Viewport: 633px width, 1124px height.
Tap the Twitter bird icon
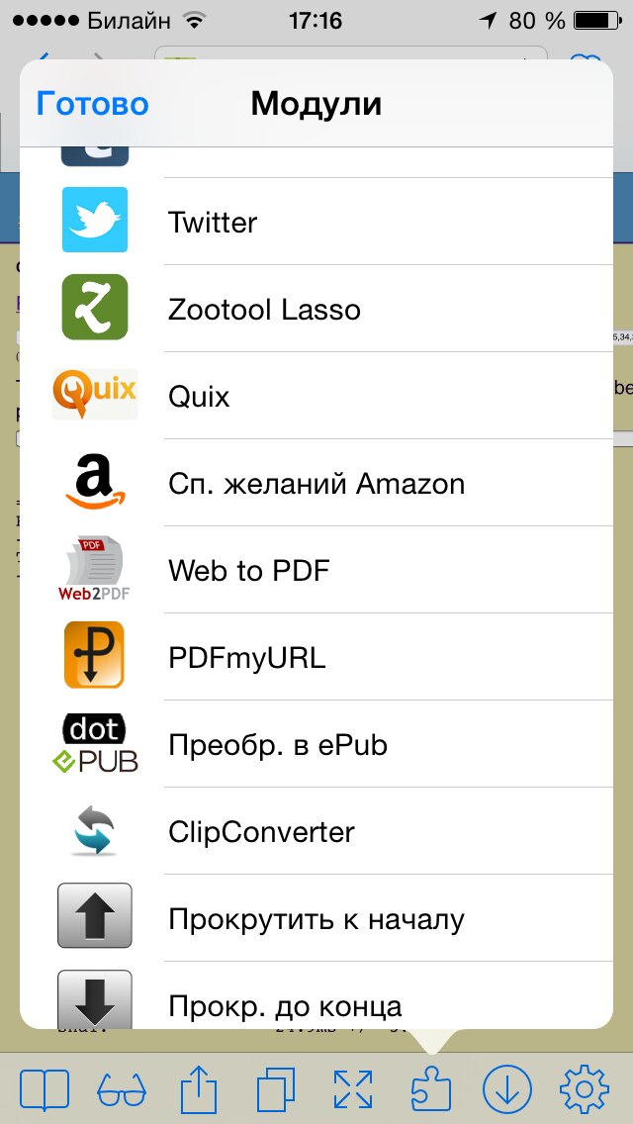coord(95,221)
